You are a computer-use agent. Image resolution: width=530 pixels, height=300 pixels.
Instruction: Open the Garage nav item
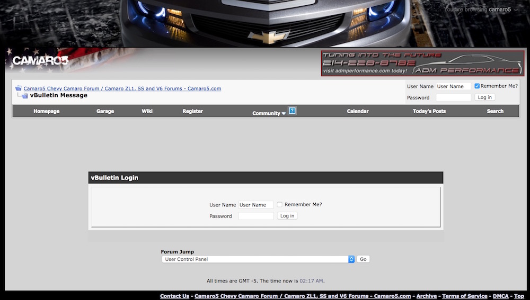coord(105,111)
